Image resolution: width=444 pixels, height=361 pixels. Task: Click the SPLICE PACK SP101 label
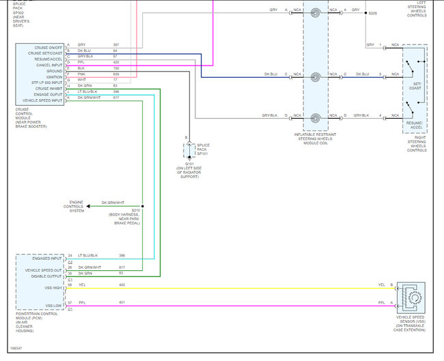[204, 149]
